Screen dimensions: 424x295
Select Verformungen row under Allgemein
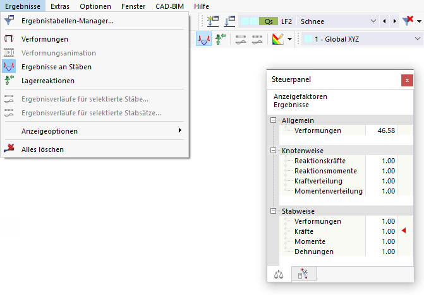click(x=346, y=130)
